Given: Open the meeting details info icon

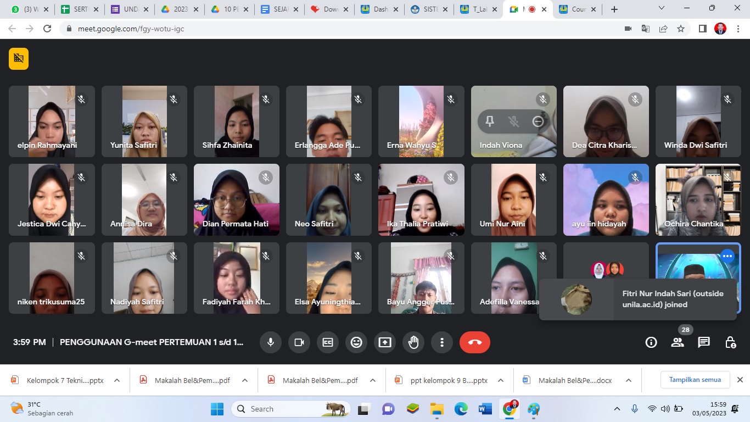Looking at the screenshot, I should 651,342.
